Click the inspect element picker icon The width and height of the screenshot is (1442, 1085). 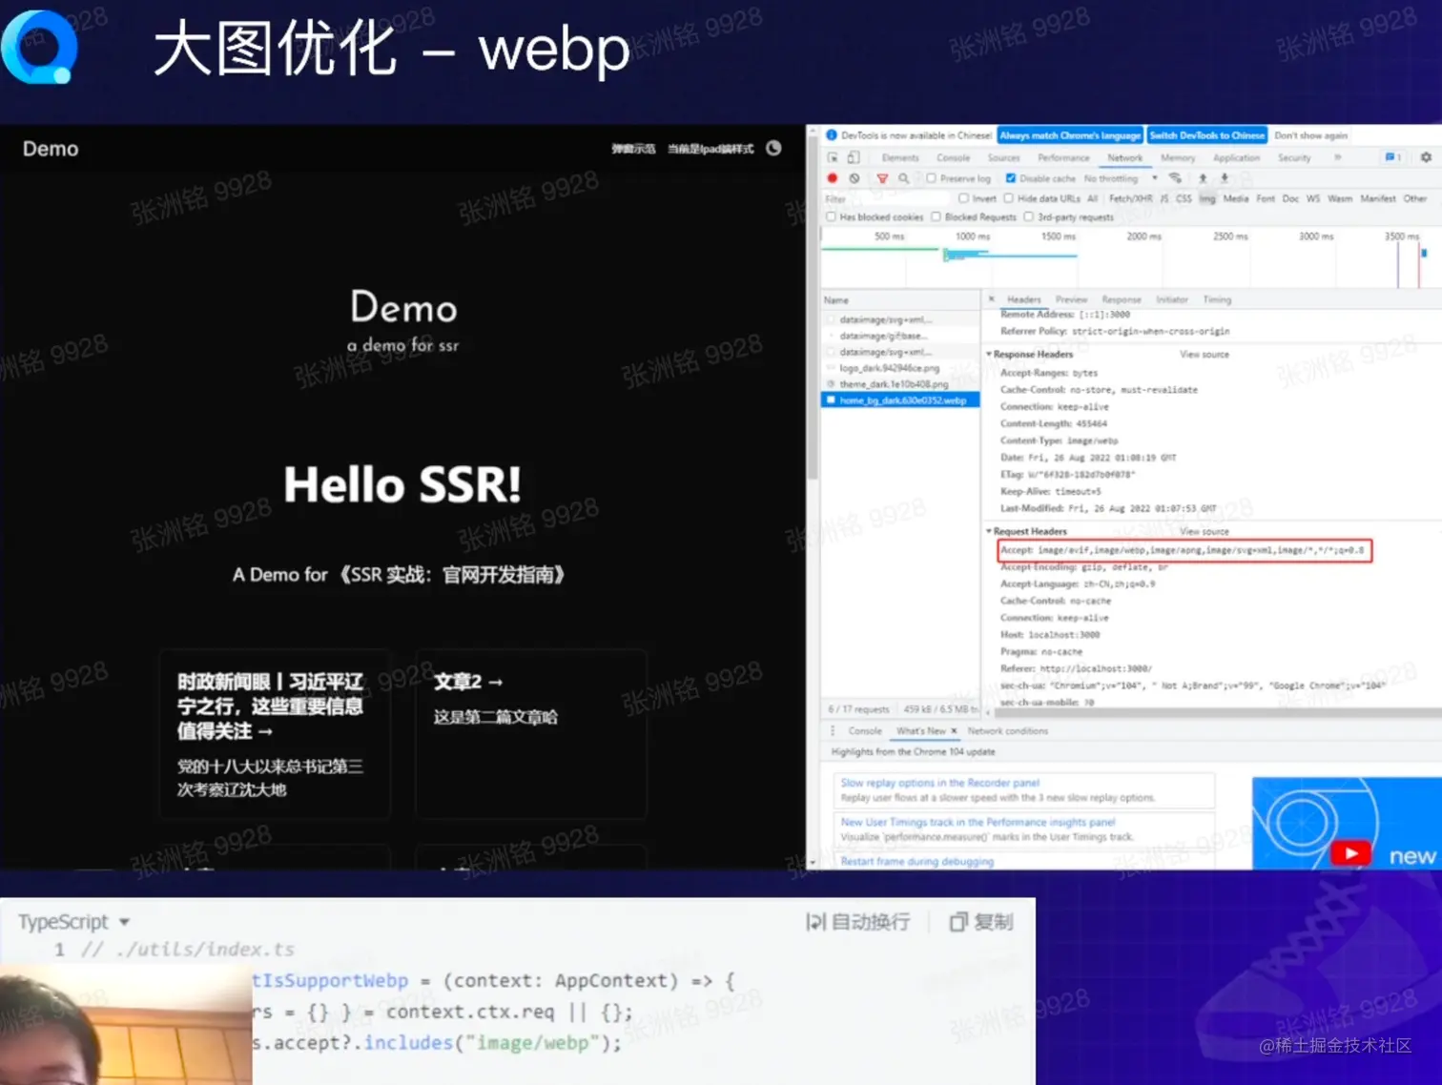coord(833,157)
